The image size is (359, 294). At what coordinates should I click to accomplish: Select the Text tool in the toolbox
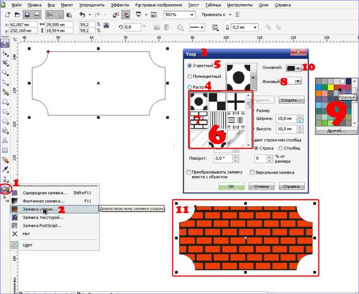tap(5, 141)
